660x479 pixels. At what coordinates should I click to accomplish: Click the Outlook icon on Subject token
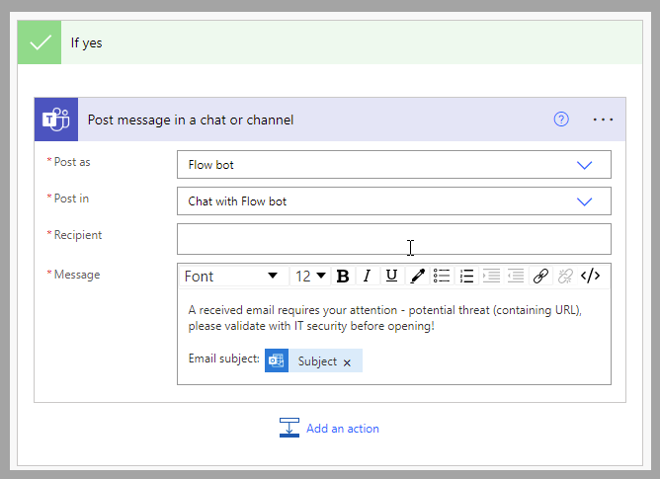(x=277, y=360)
